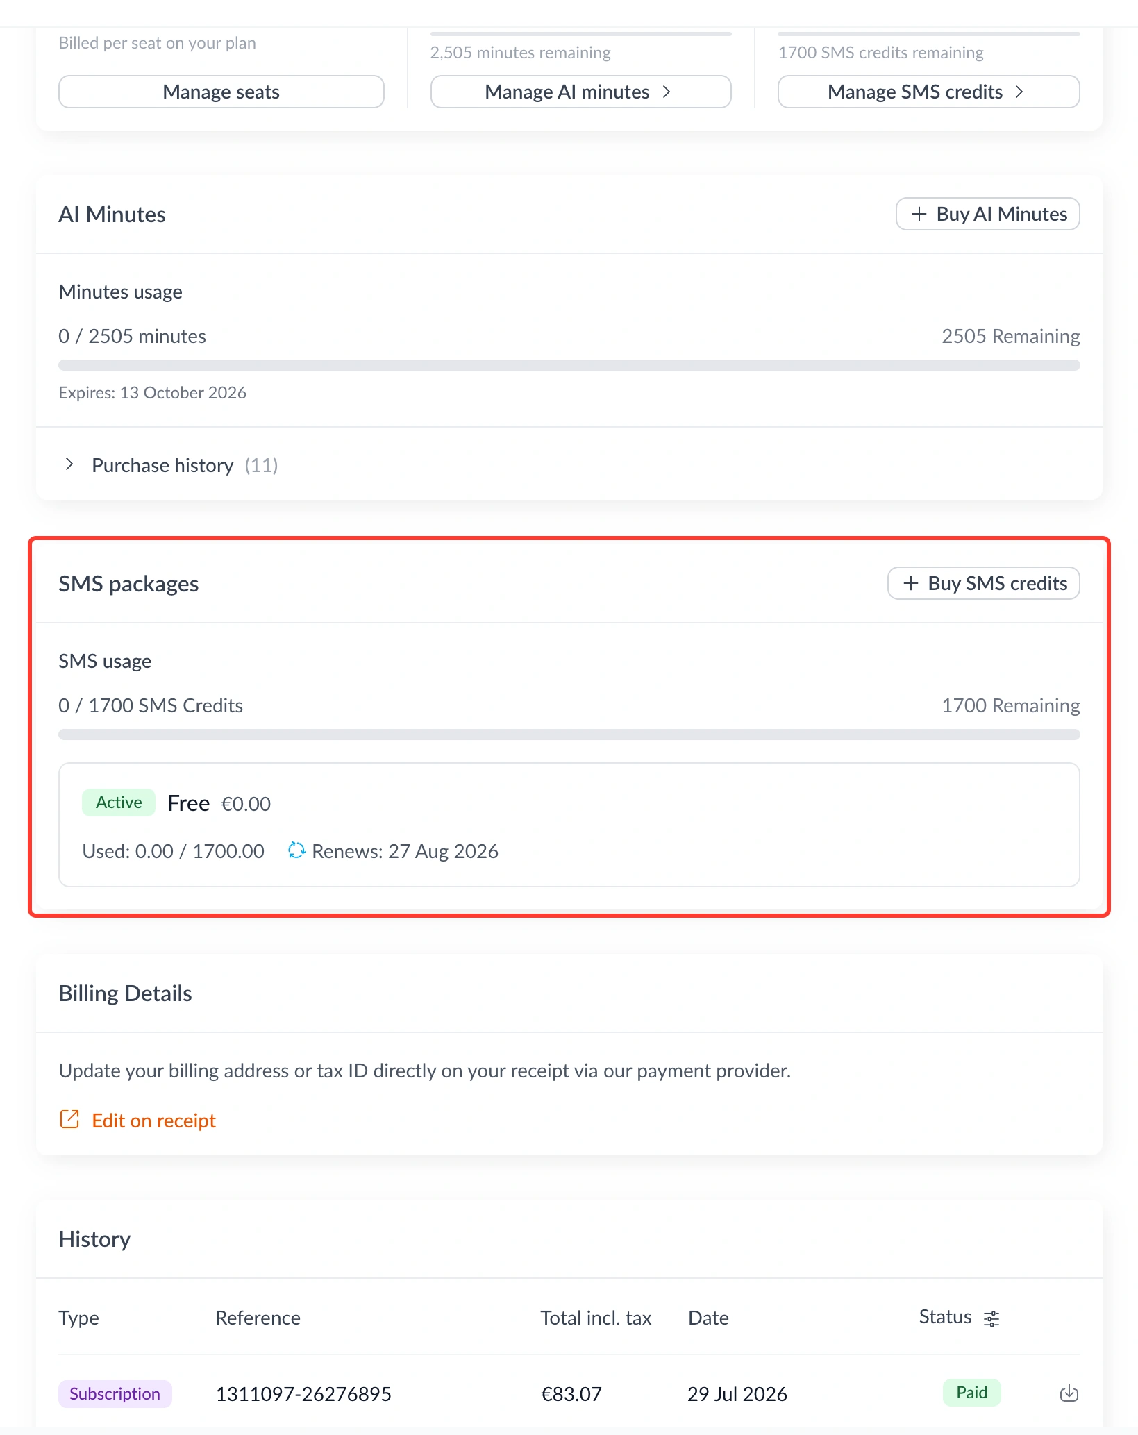
Task: Click the arrow in Manage AI minutes
Action: coord(667,92)
